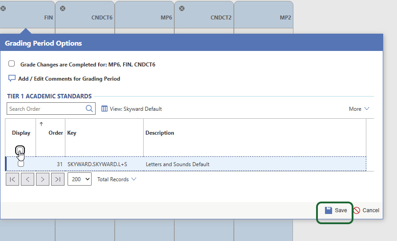Go to last page of records

(x=58, y=179)
